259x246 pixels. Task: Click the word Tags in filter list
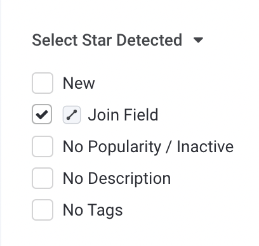tap(105, 210)
